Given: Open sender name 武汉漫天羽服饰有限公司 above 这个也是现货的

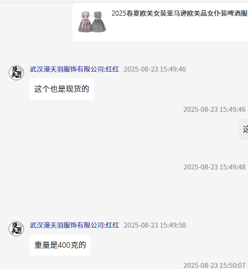Looking at the screenshot, I should pos(67,69).
